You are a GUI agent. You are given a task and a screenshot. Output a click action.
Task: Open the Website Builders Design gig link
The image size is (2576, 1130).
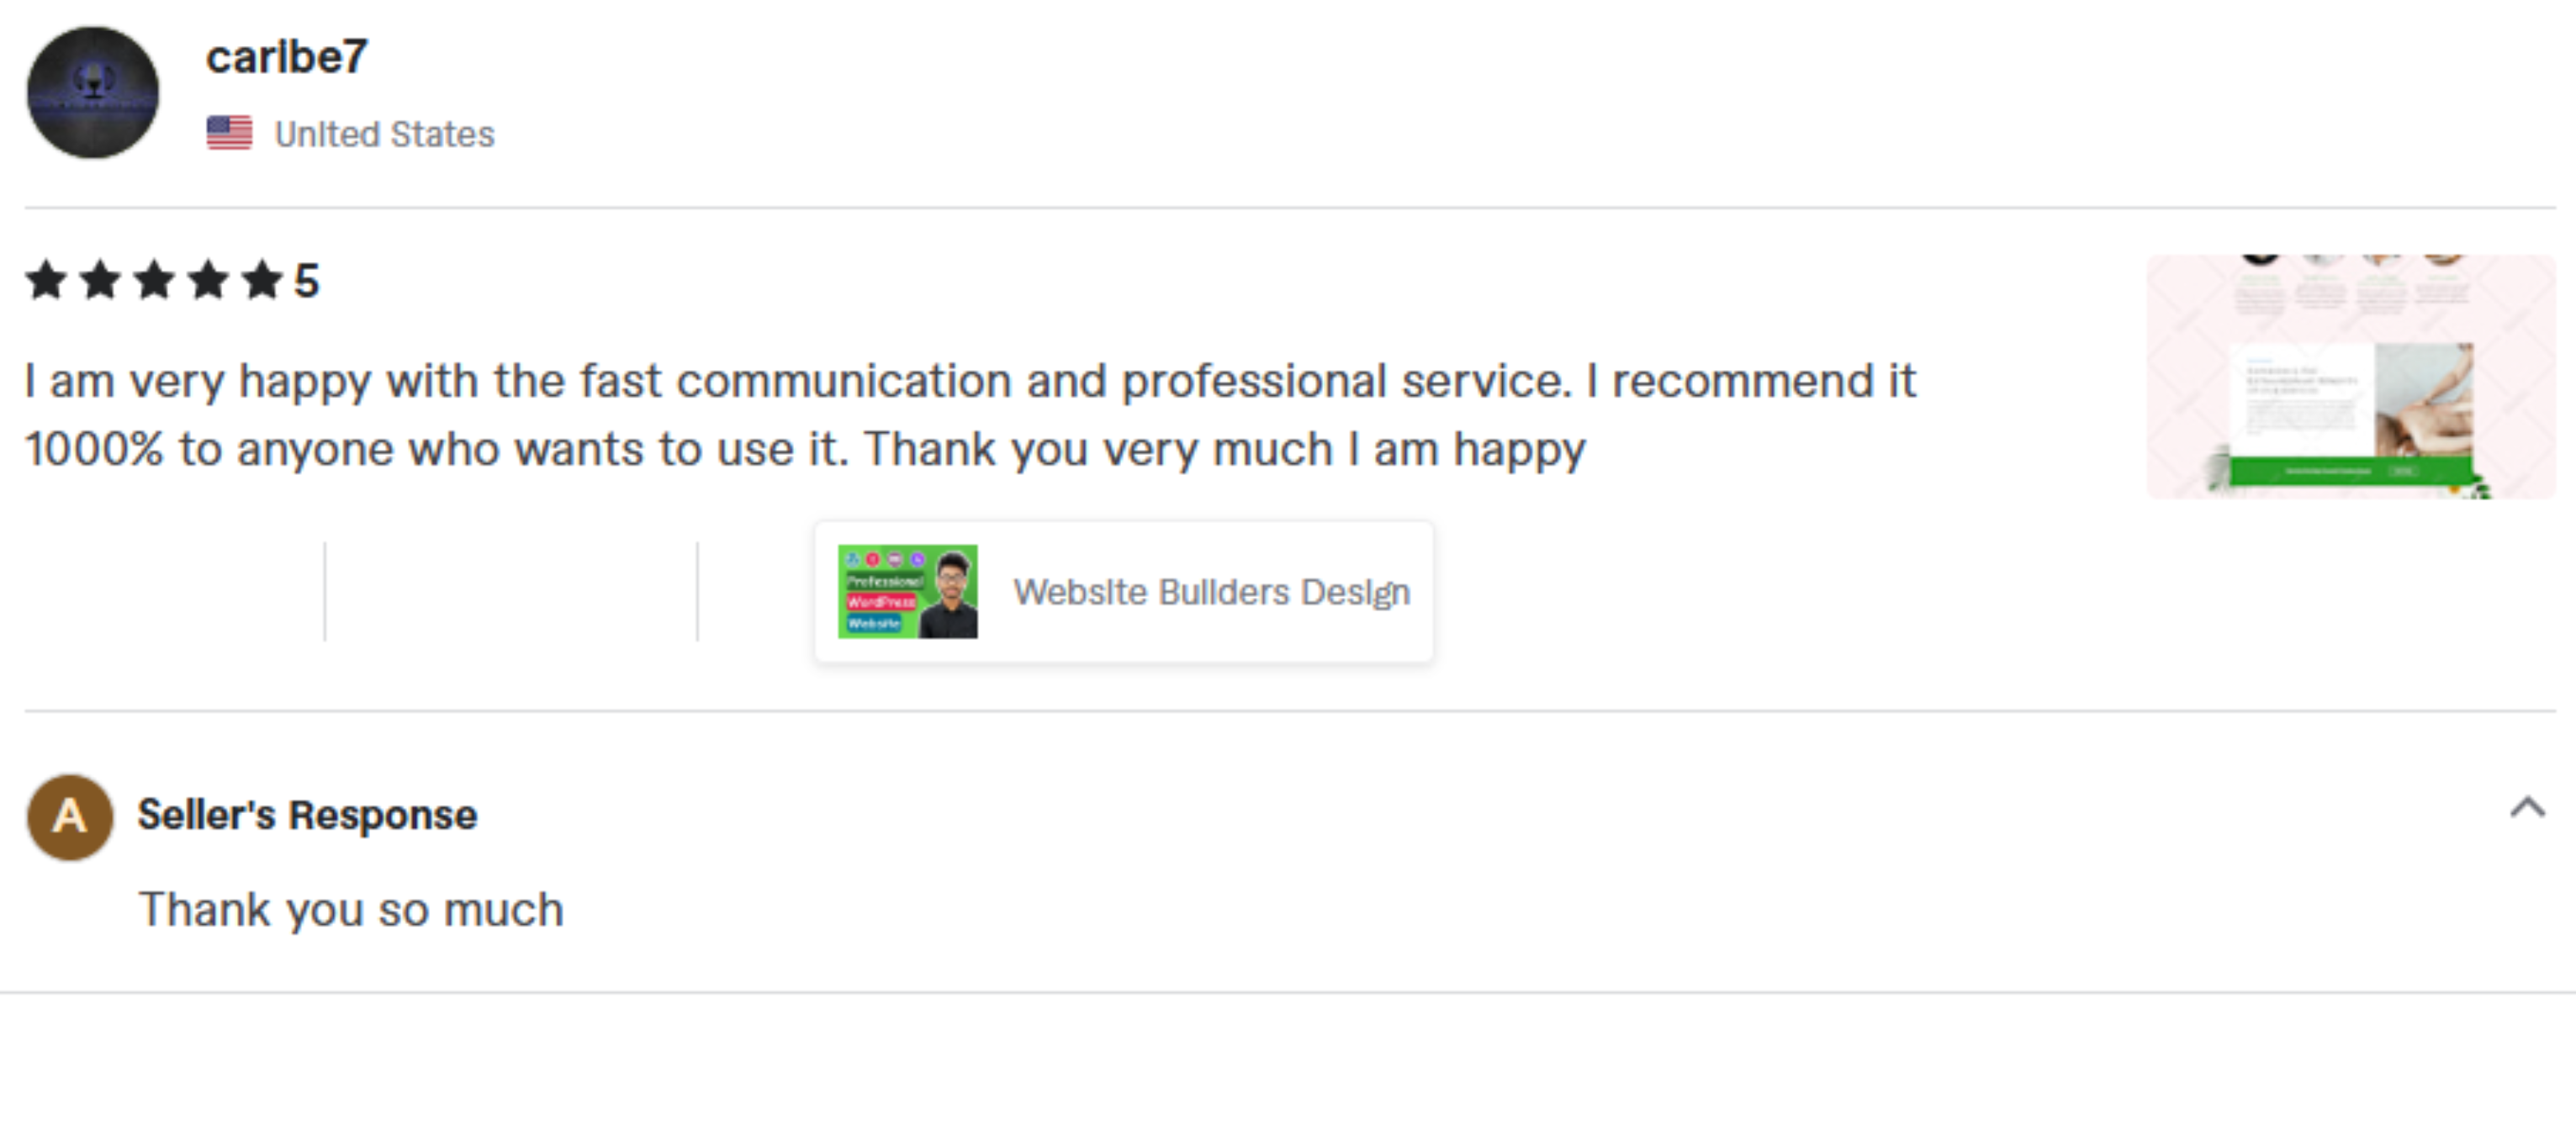pos(1211,592)
